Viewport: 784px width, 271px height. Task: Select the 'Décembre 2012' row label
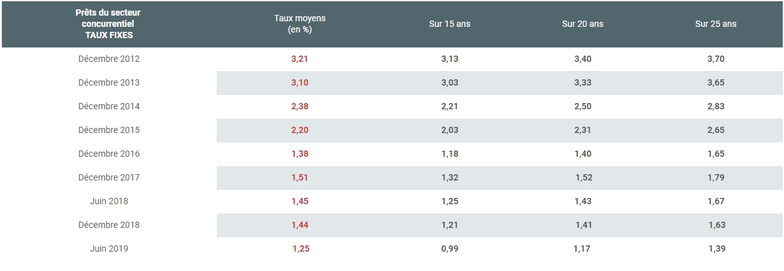(109, 59)
